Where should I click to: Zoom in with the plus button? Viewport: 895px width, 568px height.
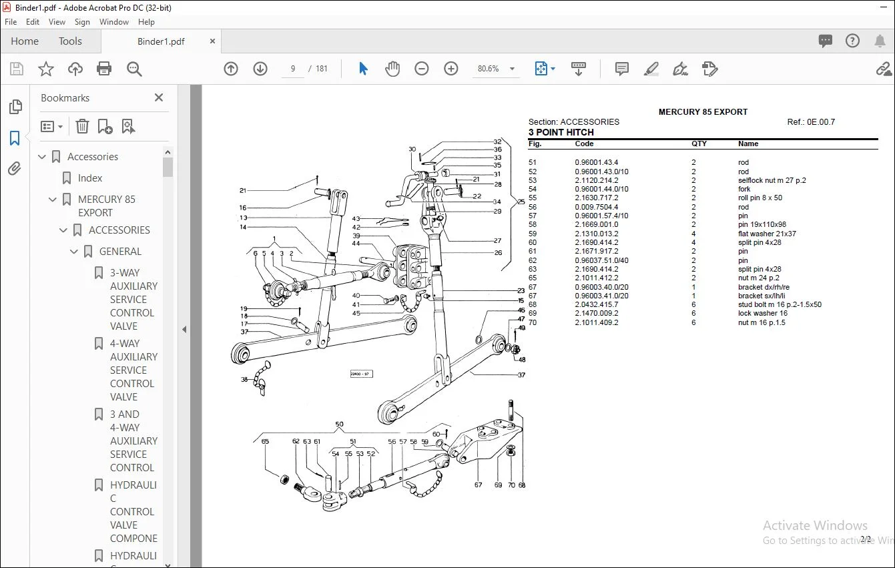[451, 69]
